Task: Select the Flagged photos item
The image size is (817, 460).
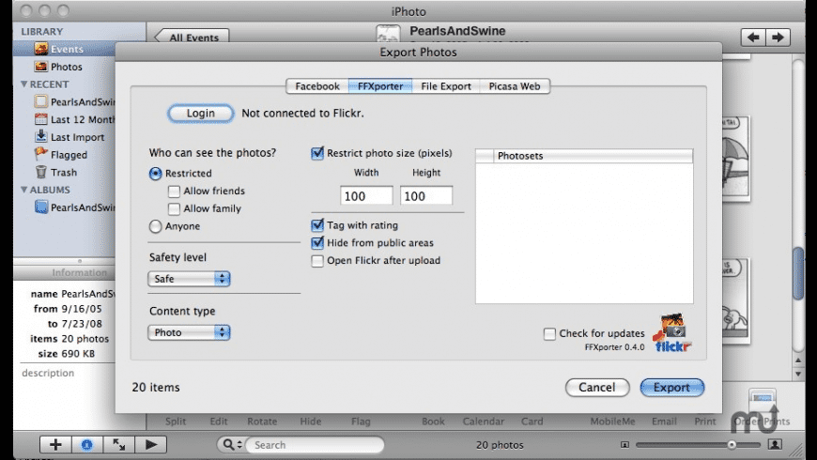Action: [x=61, y=155]
